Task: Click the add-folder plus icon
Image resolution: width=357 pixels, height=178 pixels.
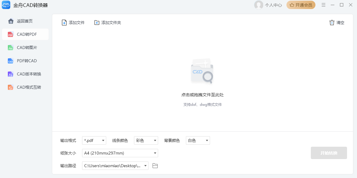Action: 97,23
